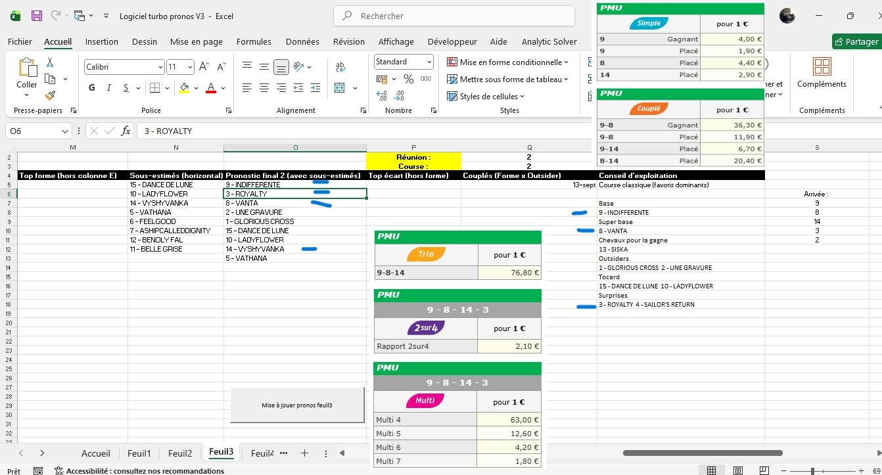Click the Cut scissors icon
Image resolution: width=882 pixels, height=475 pixels.
(x=50, y=62)
